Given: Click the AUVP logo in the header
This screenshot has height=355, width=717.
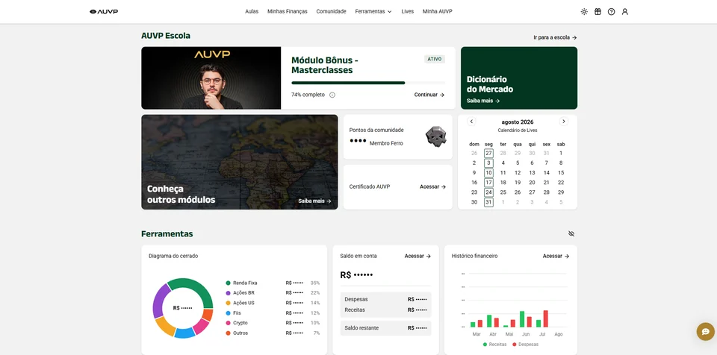Looking at the screenshot, I should (x=104, y=11).
